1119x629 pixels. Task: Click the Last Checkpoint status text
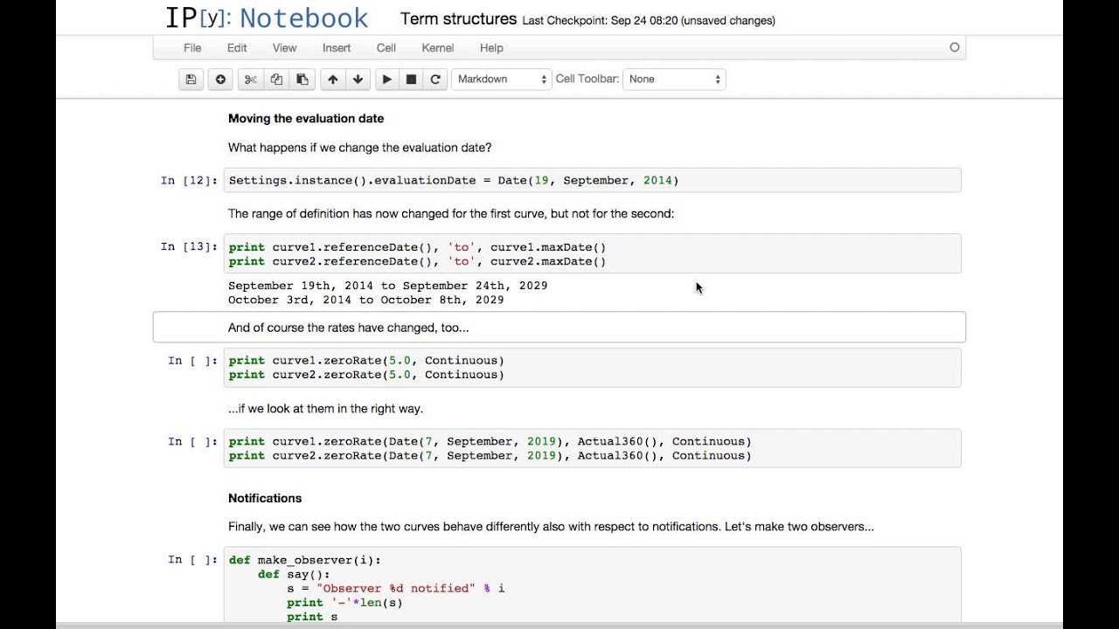[649, 21]
